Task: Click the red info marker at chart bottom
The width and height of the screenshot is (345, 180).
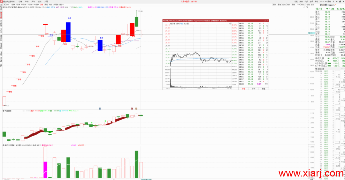Action: 132,109
